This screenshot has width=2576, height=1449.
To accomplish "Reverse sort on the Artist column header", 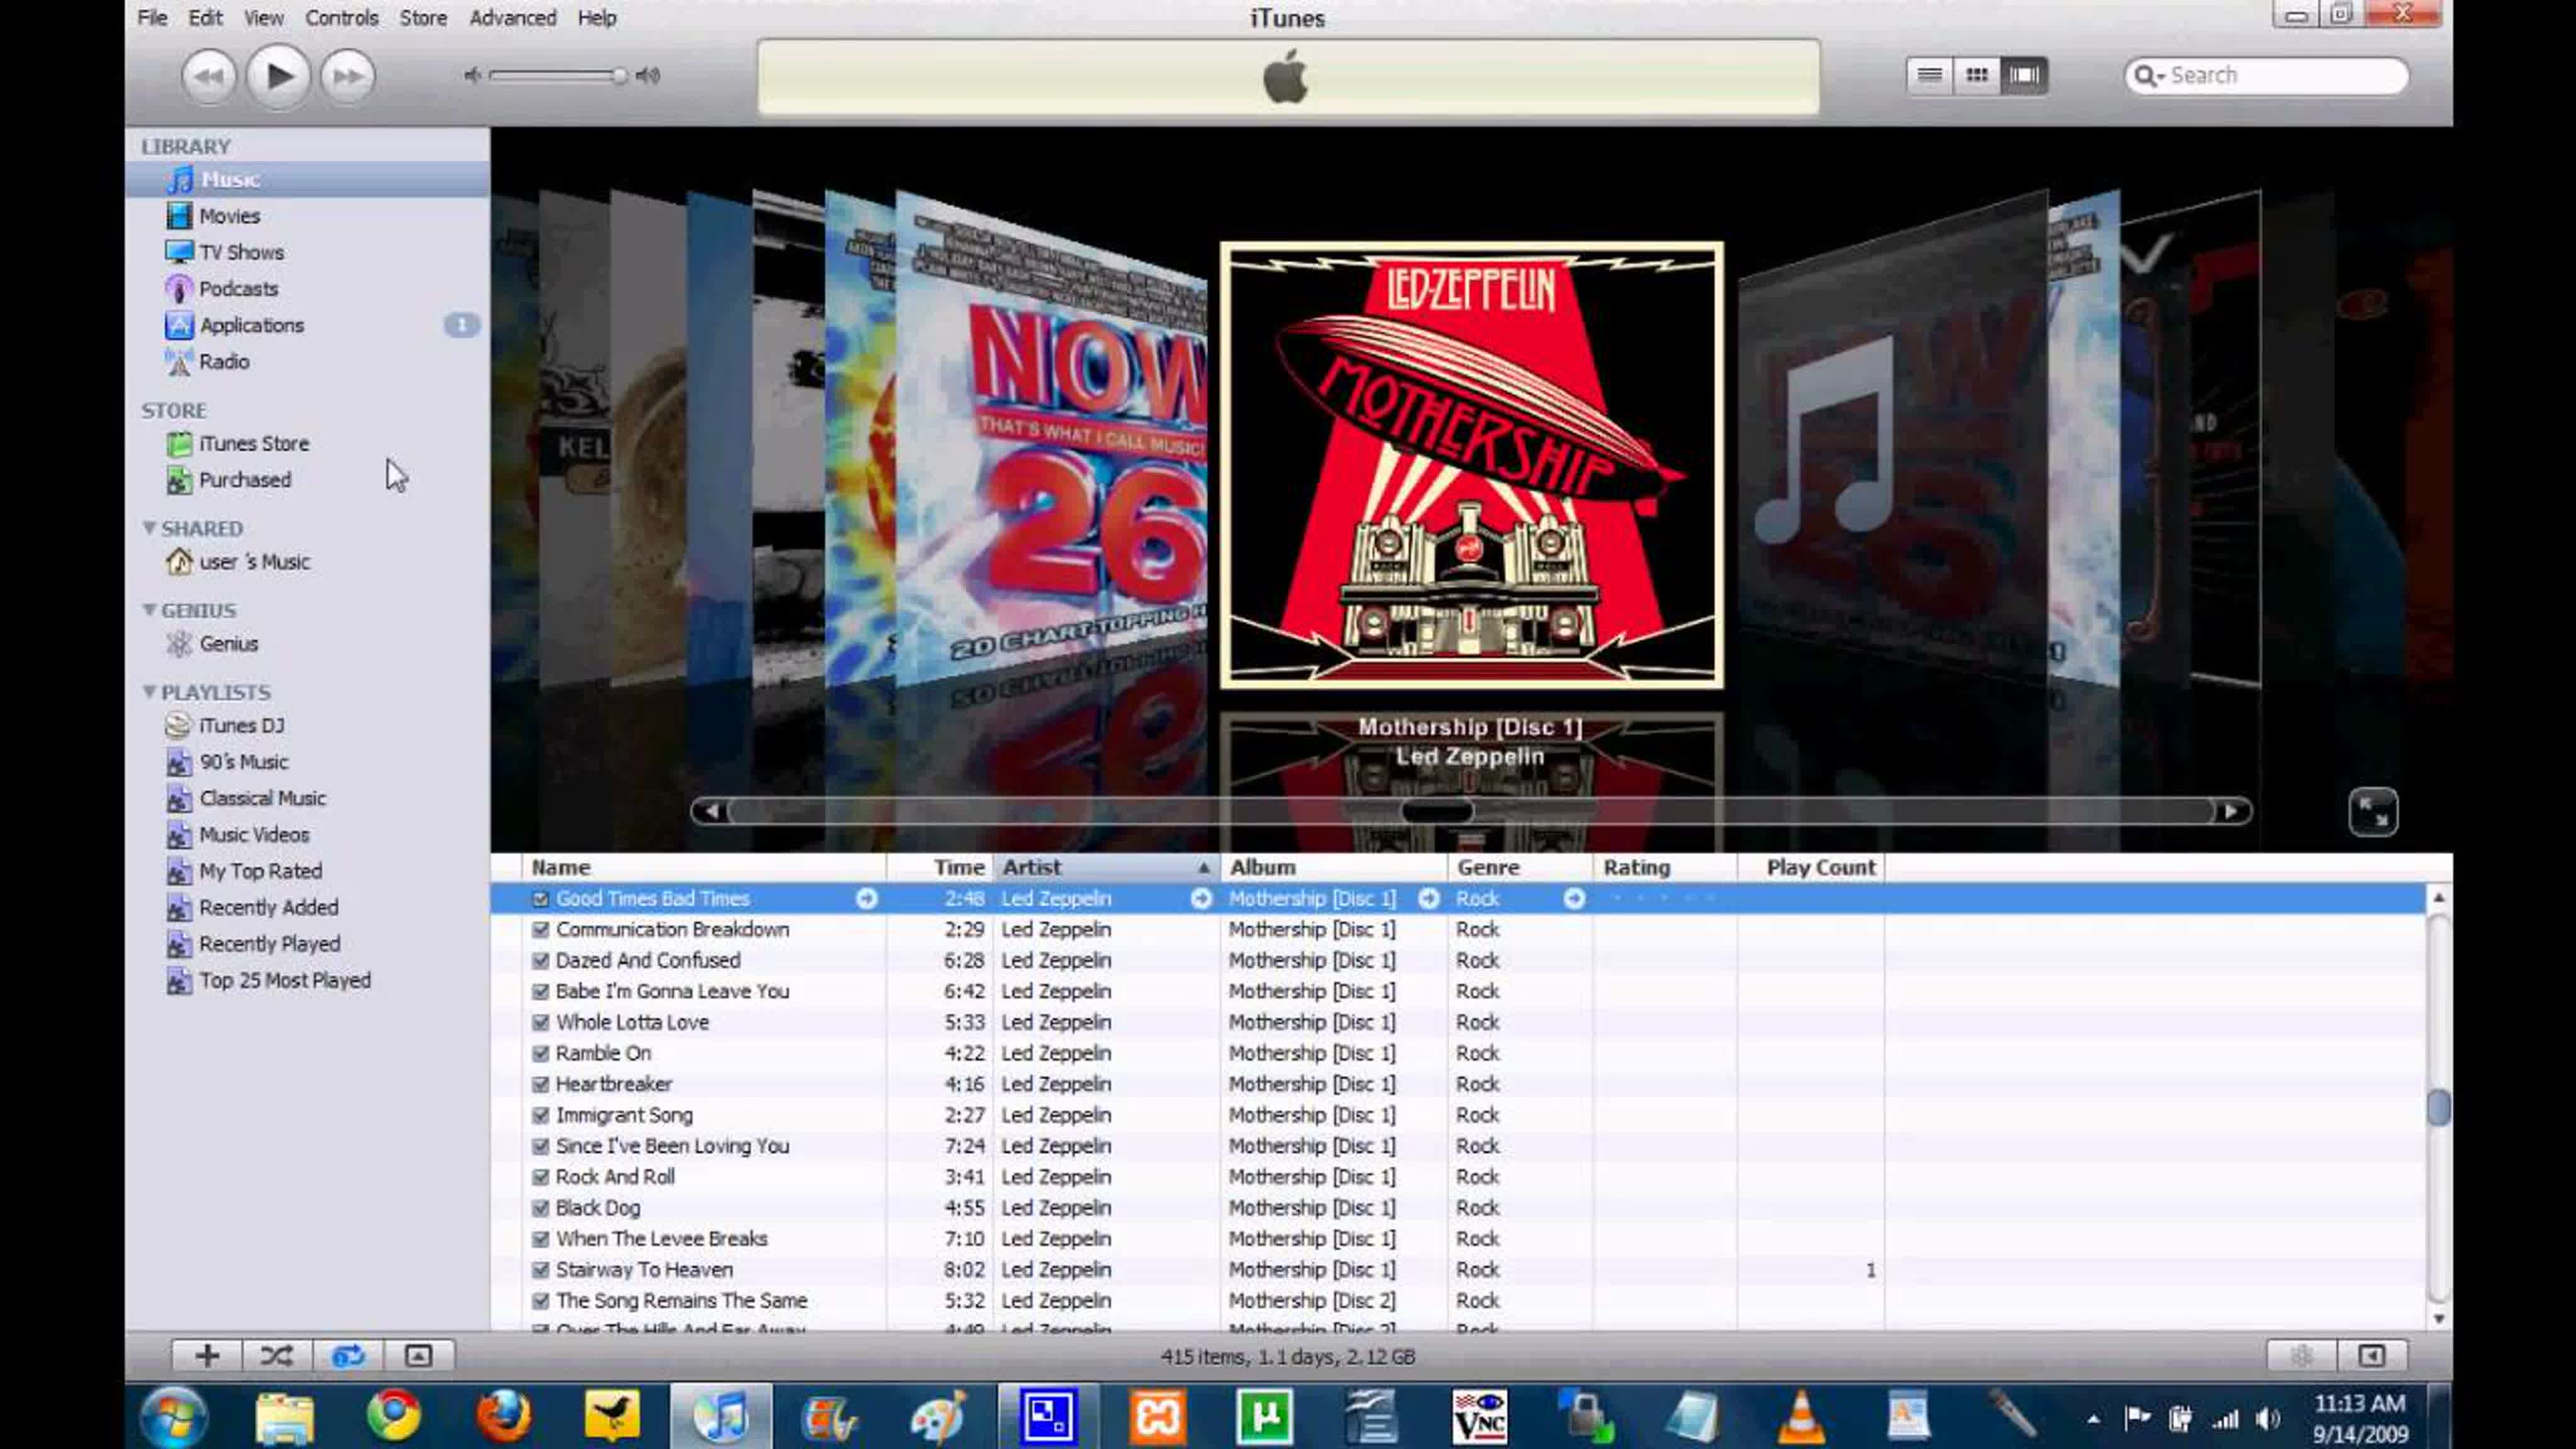I will [1106, 867].
